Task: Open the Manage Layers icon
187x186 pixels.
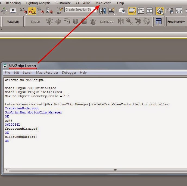Action: (122, 11)
